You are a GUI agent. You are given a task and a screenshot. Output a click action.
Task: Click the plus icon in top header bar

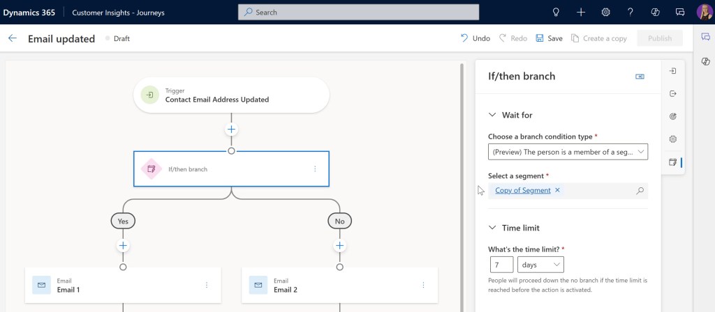pos(581,12)
